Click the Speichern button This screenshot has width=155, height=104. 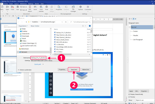(x=74, y=70)
